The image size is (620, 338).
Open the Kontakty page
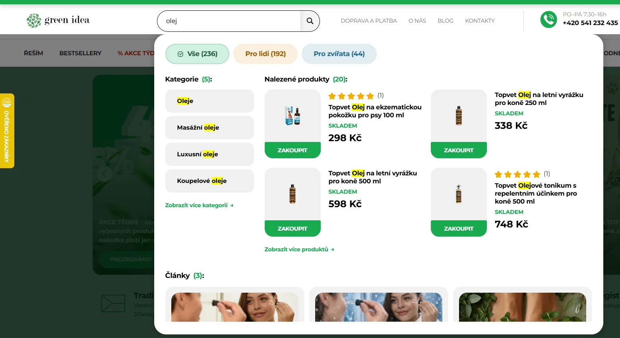click(x=480, y=21)
